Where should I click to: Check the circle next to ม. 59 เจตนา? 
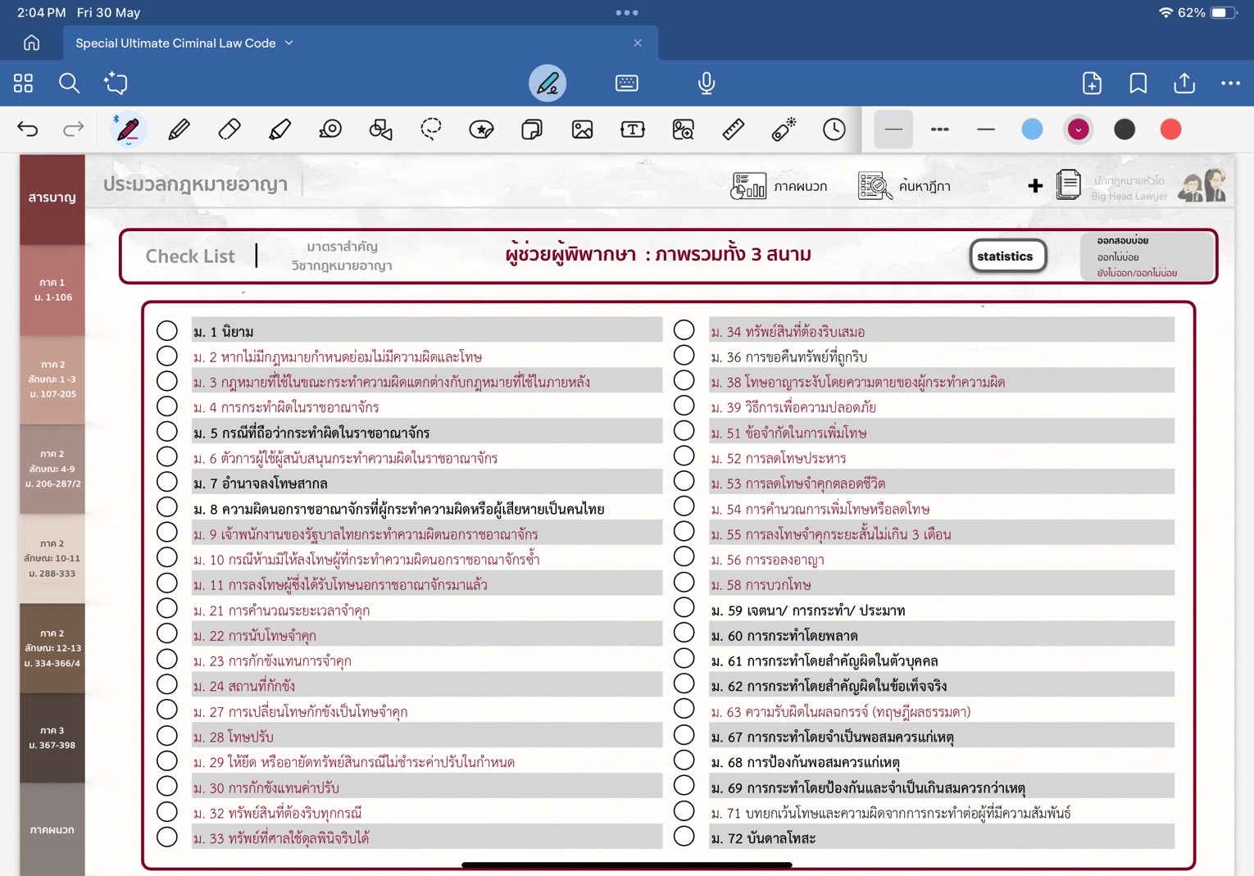click(684, 608)
